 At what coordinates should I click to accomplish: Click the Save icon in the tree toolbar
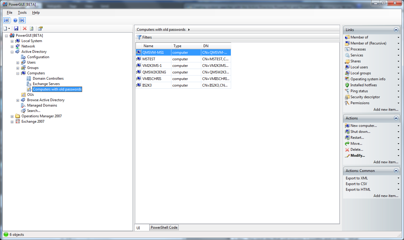(16, 28)
